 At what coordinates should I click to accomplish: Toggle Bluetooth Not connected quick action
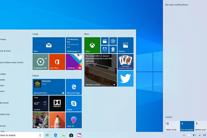pos(187,126)
